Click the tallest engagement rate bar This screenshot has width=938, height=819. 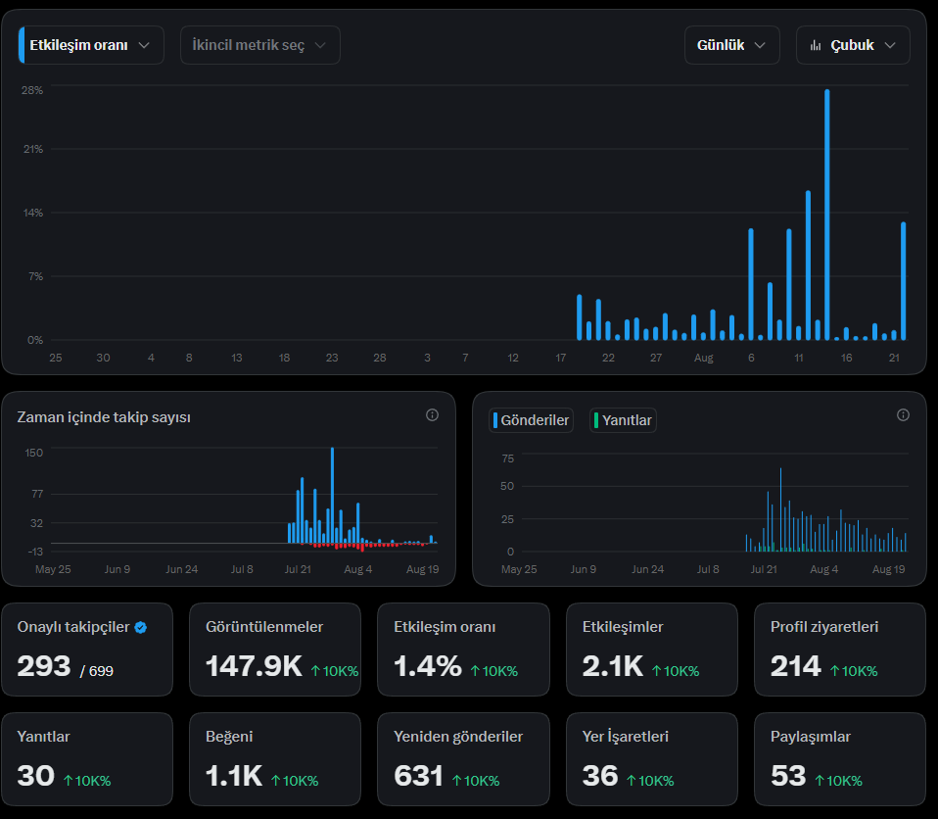(826, 215)
